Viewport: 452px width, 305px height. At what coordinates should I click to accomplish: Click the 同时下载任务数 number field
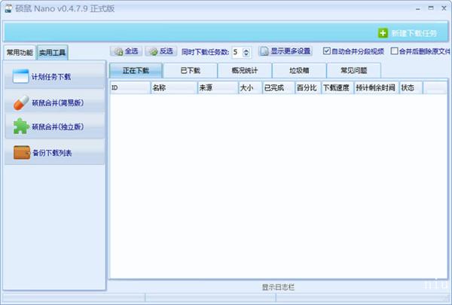point(237,52)
